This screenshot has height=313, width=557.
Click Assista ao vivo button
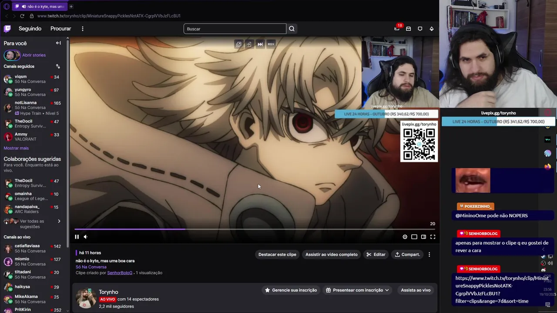point(416,290)
